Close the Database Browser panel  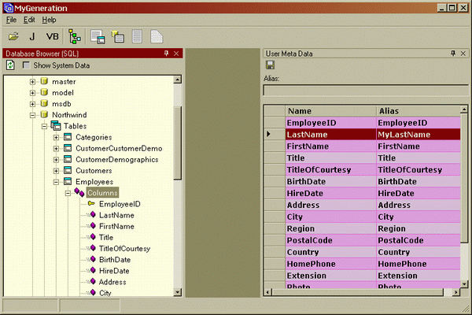[176, 54]
